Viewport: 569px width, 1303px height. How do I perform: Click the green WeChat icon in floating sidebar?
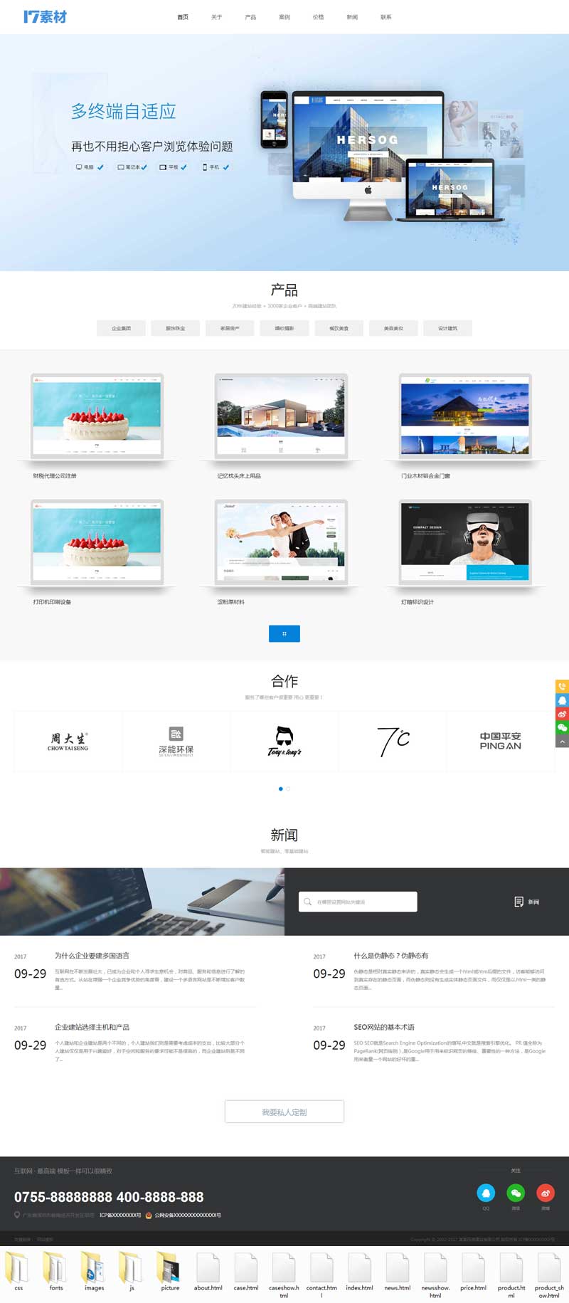(x=562, y=727)
